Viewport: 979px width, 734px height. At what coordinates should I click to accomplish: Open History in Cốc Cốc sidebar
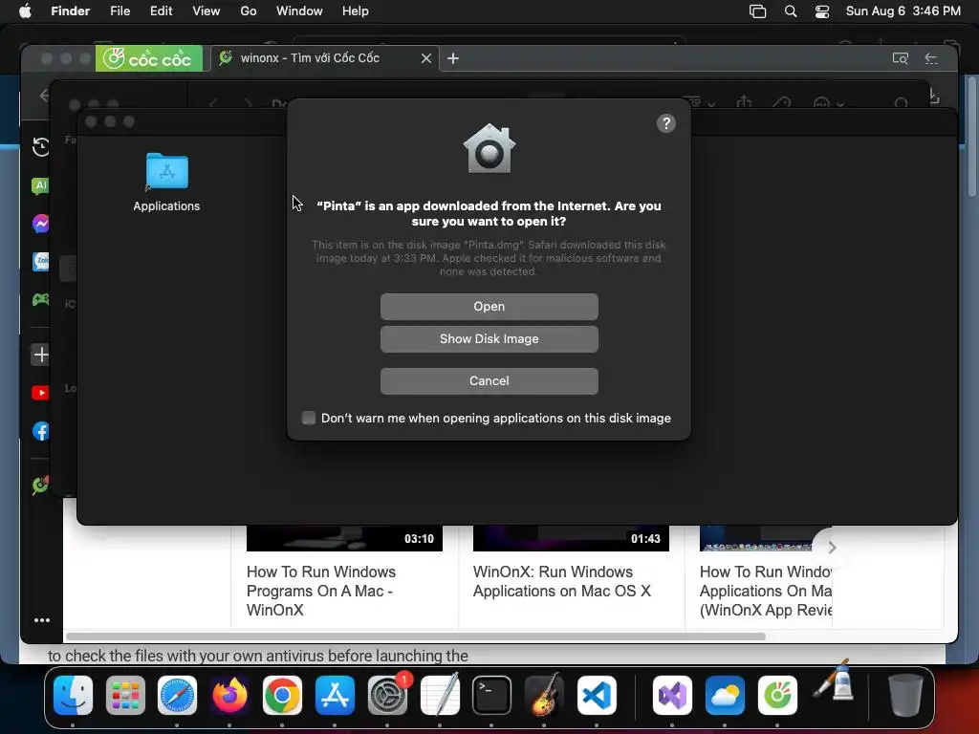pyautogui.click(x=40, y=146)
